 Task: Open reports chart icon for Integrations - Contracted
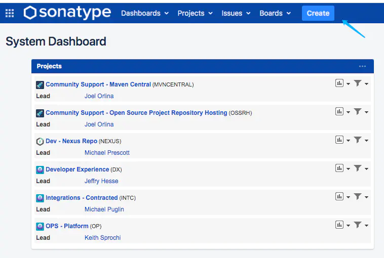click(x=339, y=196)
